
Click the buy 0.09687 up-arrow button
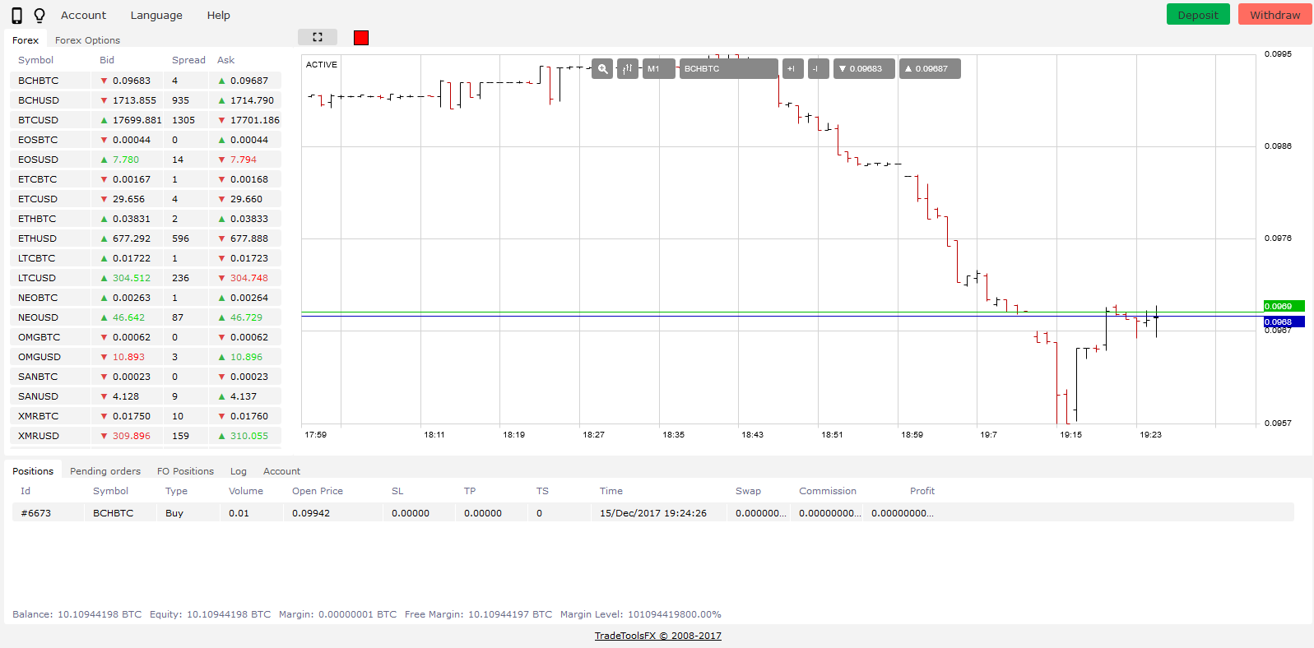pos(929,69)
